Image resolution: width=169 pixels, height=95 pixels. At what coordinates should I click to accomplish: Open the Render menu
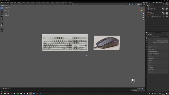tap(8, 2)
